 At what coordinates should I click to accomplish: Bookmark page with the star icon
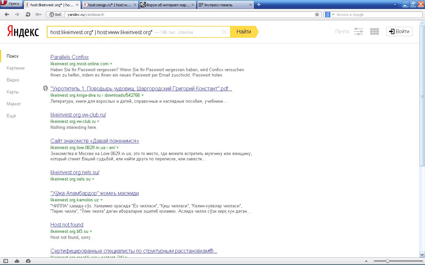[x=317, y=15]
